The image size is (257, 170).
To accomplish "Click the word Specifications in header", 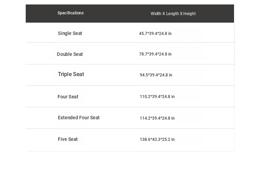I will 71,13.
